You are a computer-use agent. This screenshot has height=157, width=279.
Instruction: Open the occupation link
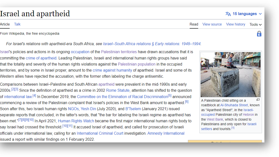click(80, 52)
